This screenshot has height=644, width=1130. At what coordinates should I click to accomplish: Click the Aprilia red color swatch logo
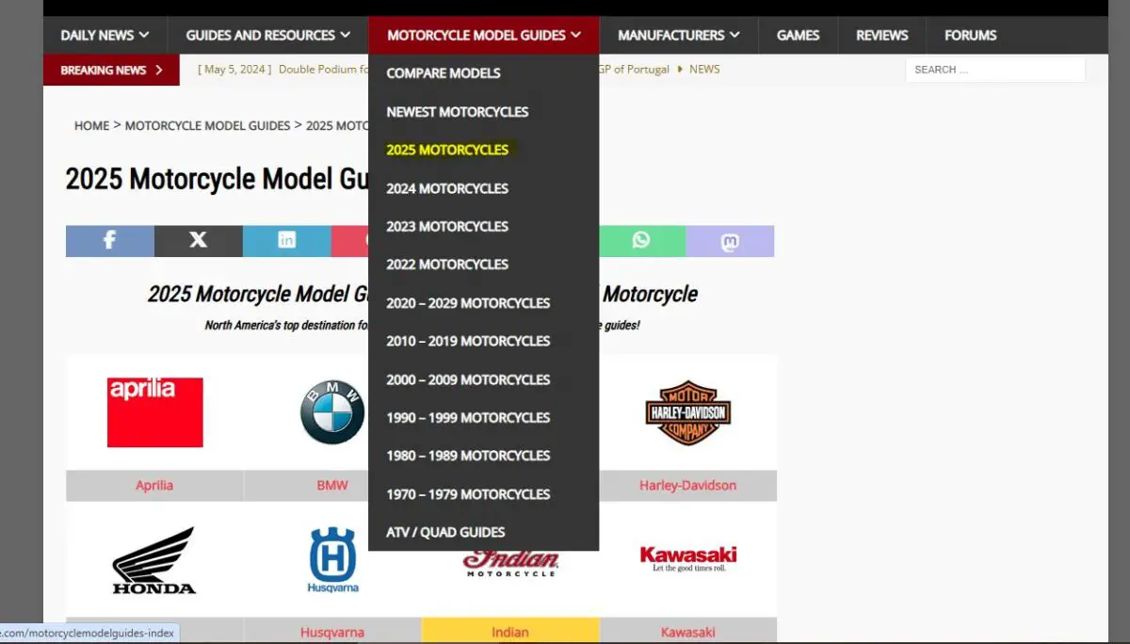pos(154,411)
